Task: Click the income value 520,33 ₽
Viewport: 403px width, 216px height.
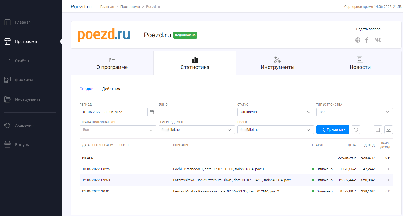Action: point(368,180)
